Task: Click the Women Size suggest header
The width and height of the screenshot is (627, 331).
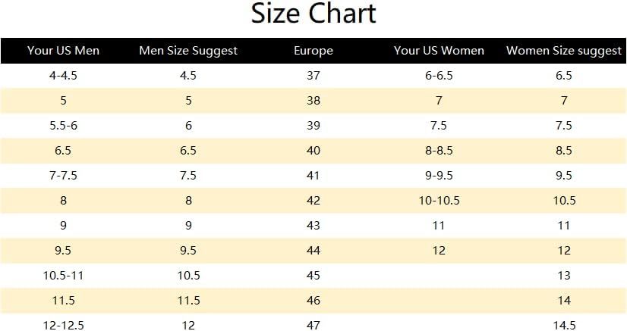Action: pos(564,51)
